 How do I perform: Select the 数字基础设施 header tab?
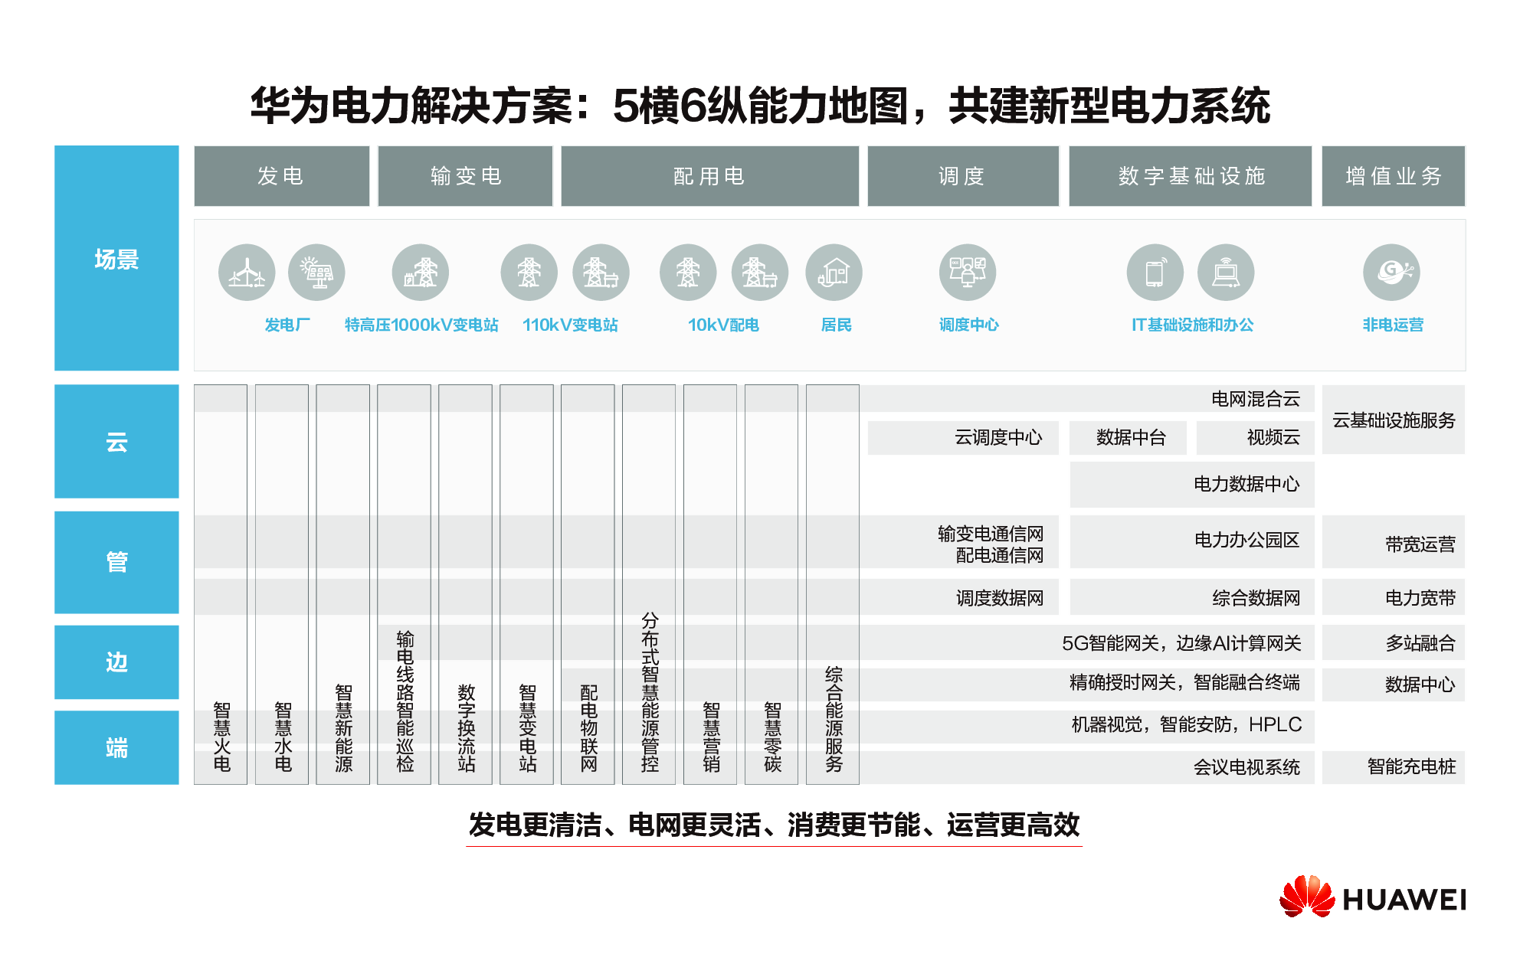[x=1190, y=176]
